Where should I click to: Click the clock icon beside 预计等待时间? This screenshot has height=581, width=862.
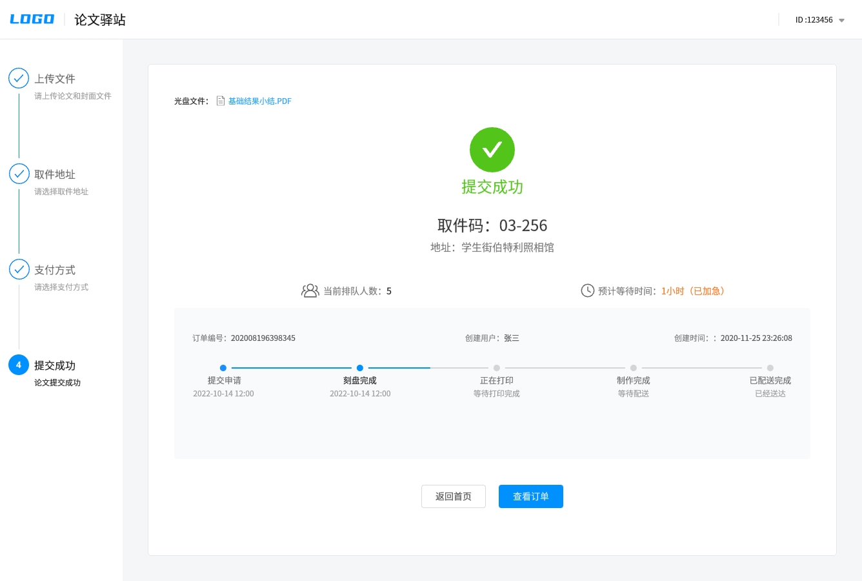[x=587, y=290]
